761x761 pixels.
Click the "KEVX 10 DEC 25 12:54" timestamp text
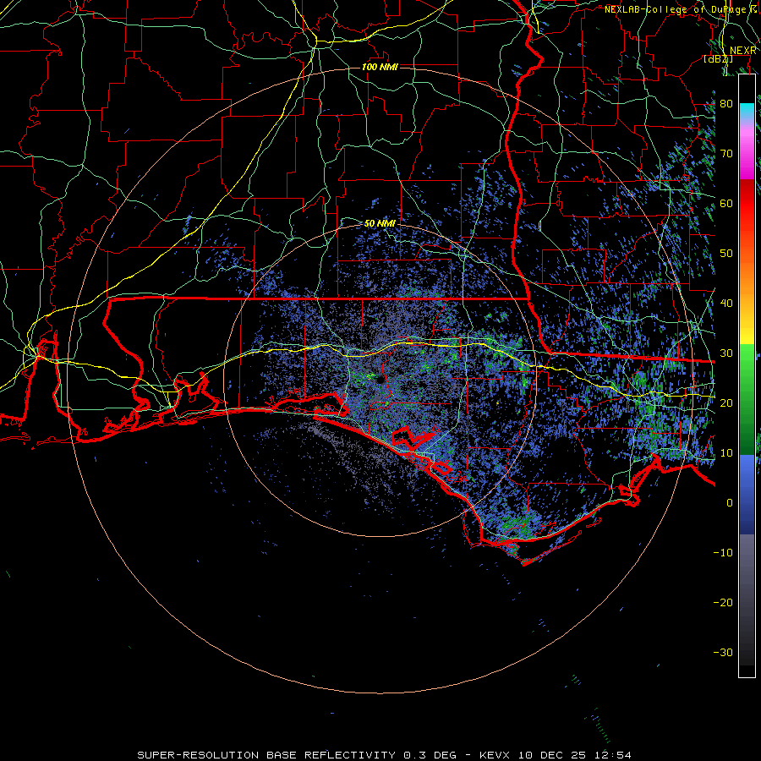[x=556, y=755]
